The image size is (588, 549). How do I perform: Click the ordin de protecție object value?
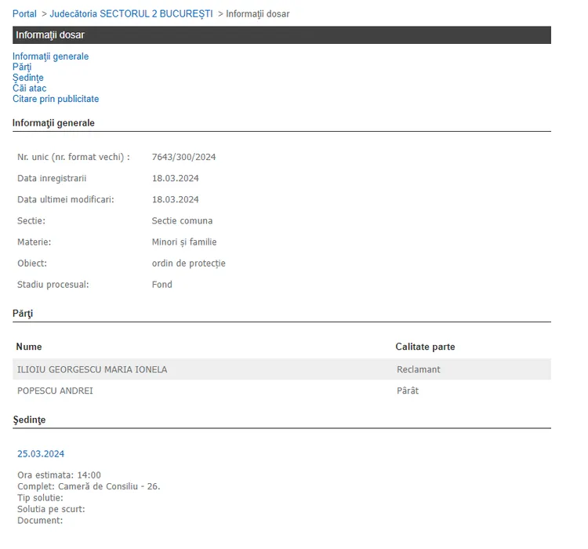(x=188, y=264)
